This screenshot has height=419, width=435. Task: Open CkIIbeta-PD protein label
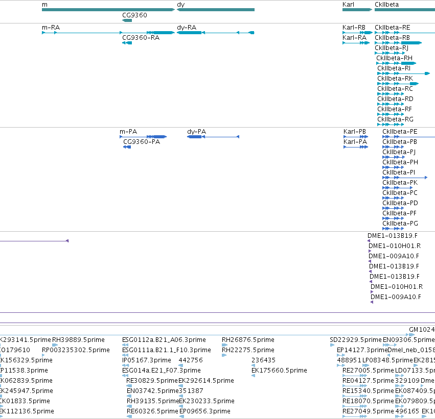pos(400,203)
